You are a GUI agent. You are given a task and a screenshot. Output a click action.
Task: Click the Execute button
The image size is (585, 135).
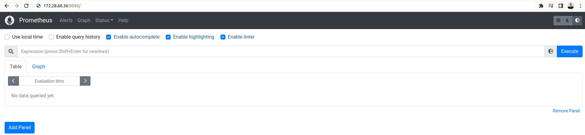[570, 51]
